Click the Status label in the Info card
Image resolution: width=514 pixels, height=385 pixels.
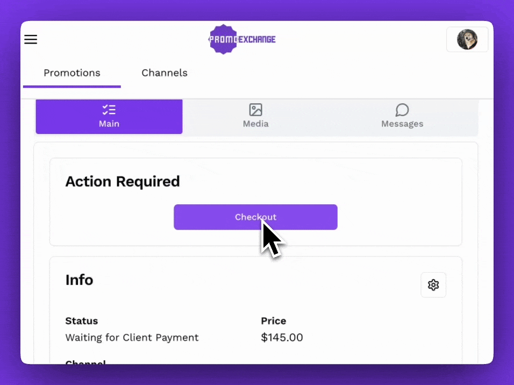point(81,320)
